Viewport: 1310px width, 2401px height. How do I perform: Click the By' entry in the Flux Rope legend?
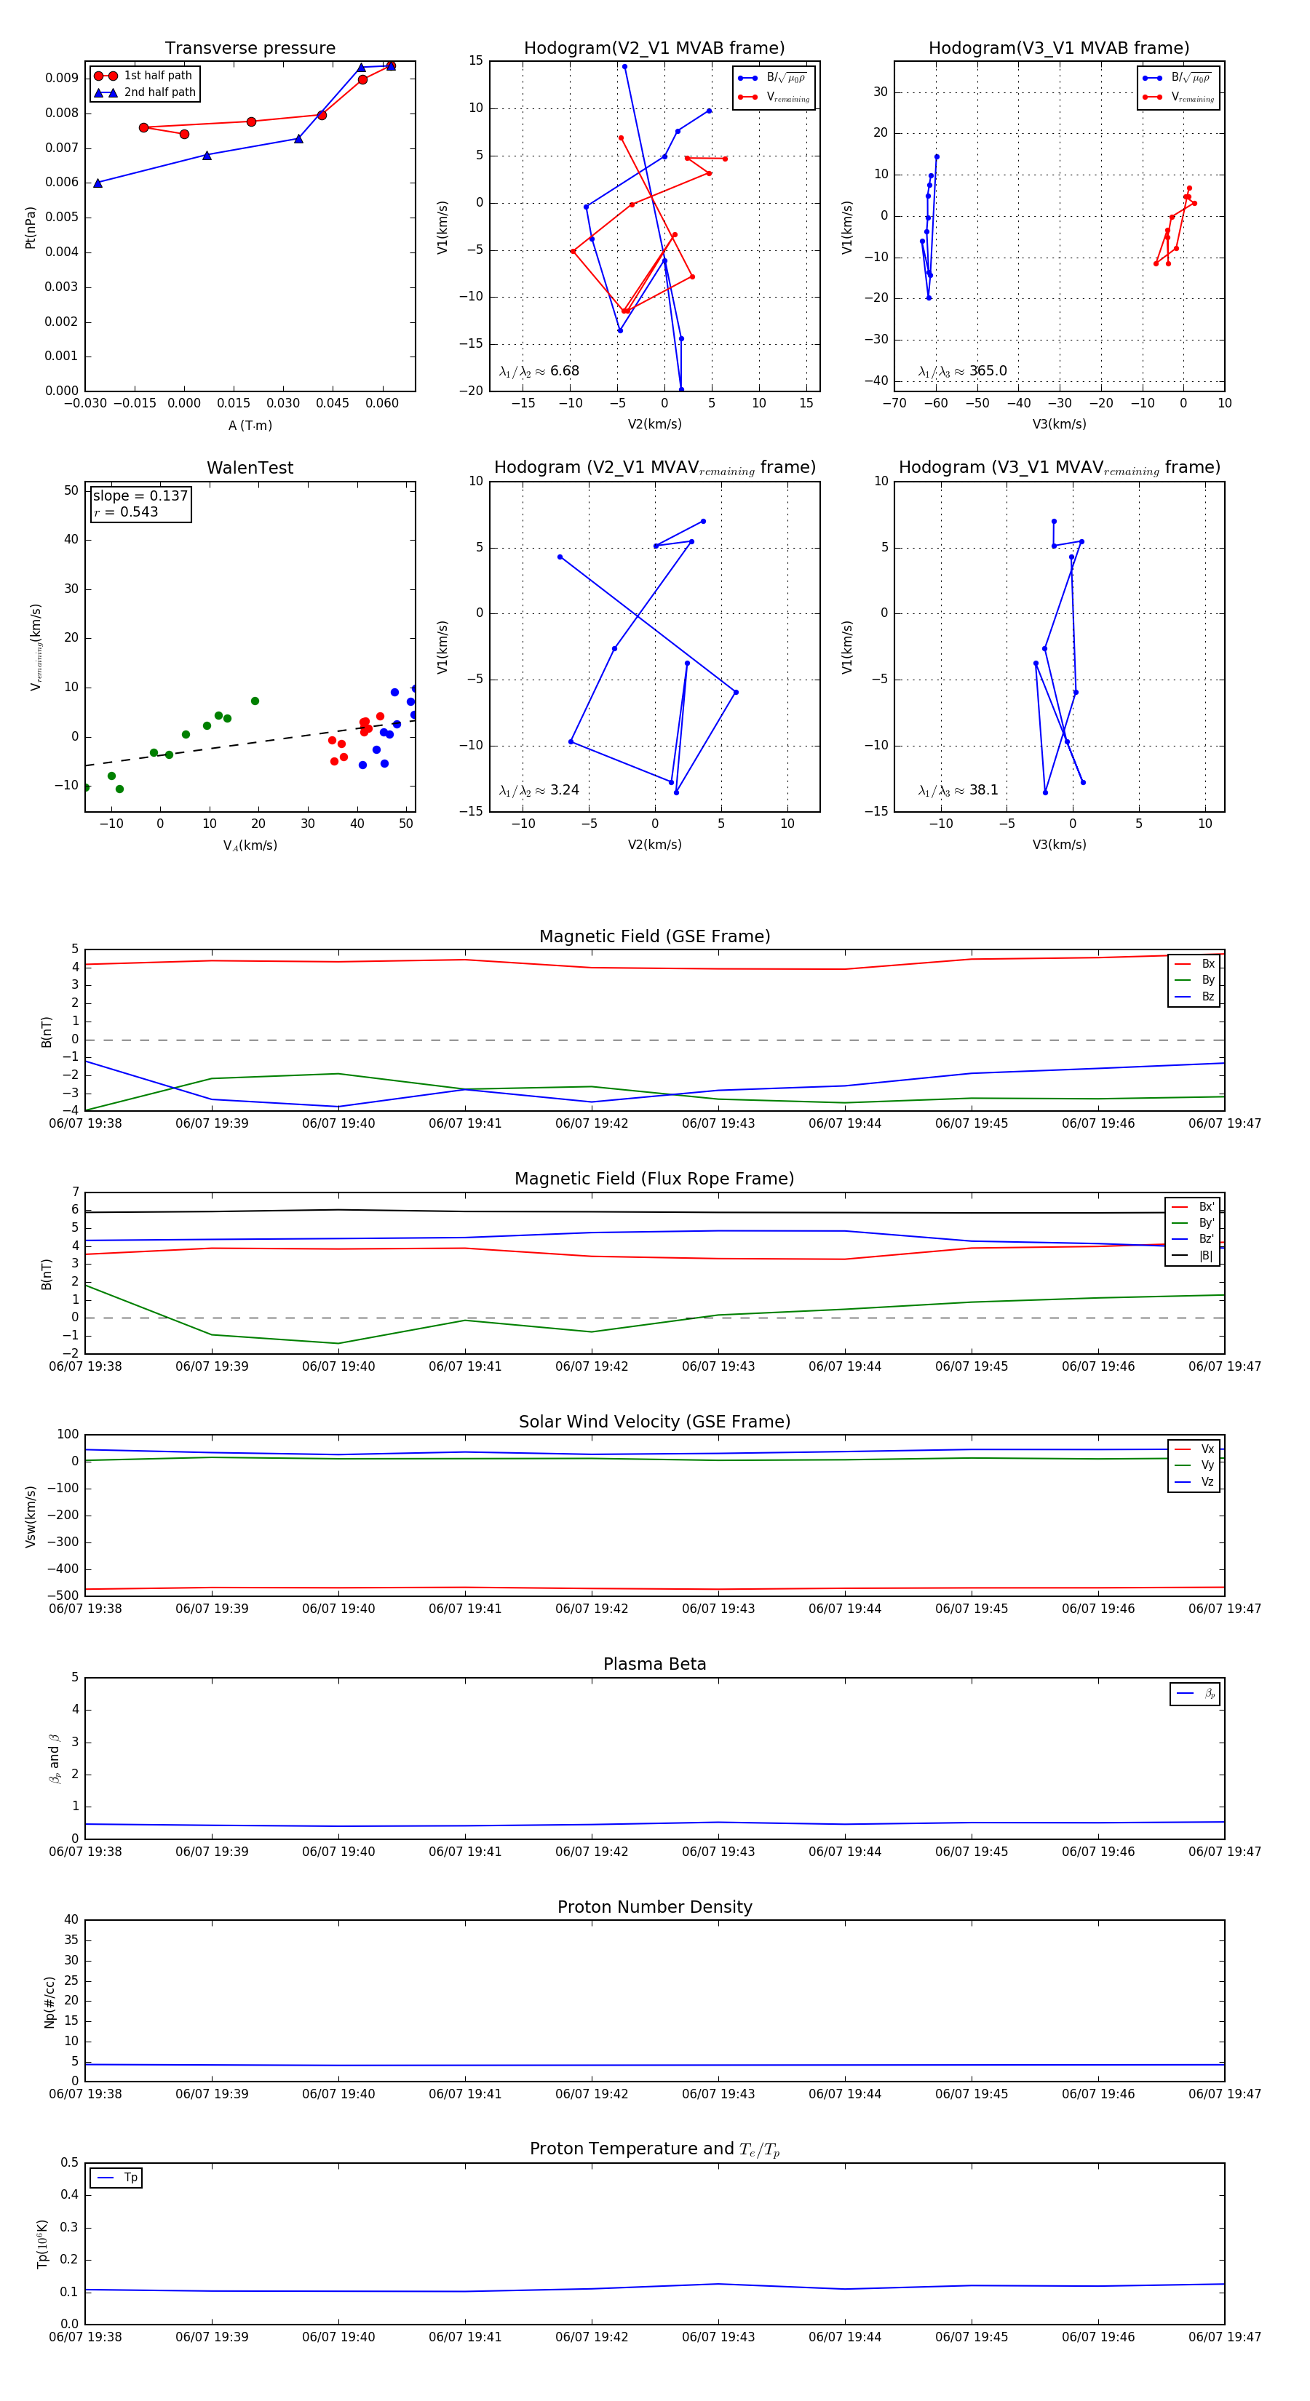point(1193,1224)
